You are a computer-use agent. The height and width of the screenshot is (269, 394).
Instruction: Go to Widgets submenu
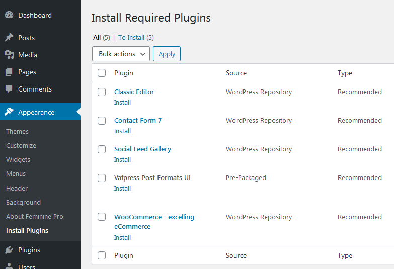point(18,159)
